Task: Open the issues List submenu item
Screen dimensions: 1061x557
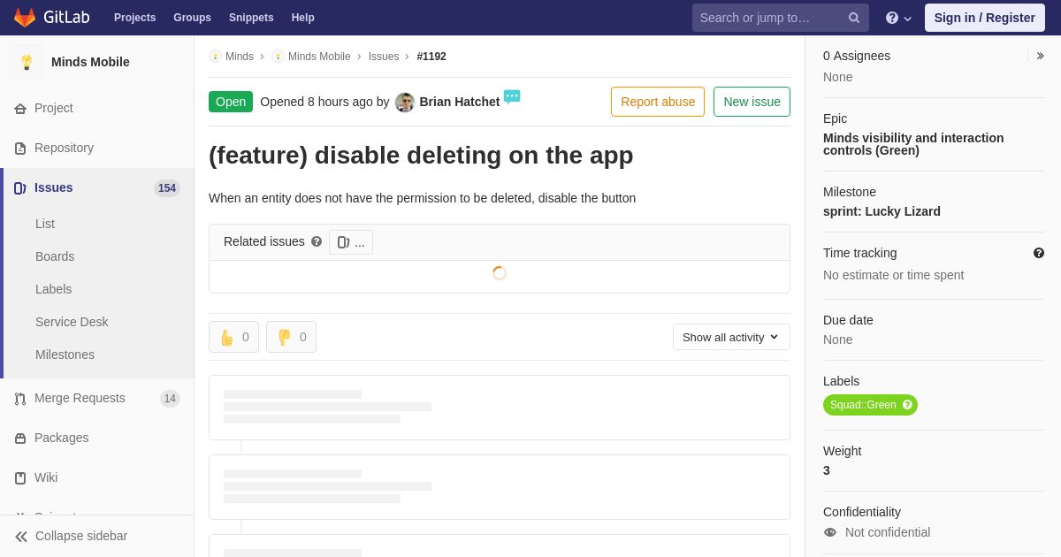Action: 45,224
